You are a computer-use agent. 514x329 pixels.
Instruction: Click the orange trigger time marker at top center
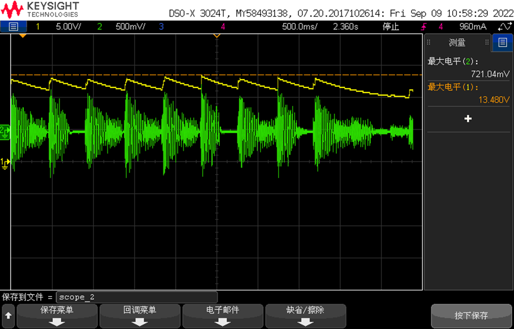tap(216, 36)
